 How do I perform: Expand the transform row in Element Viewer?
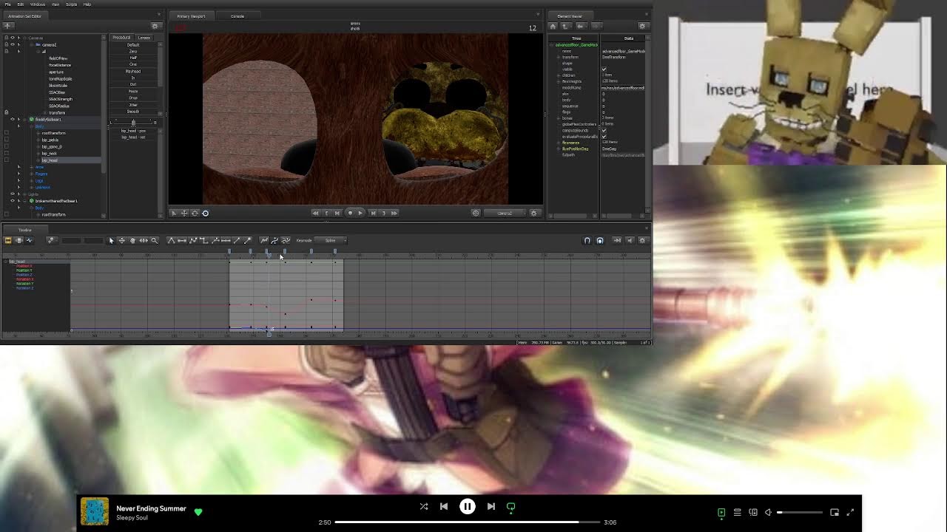[x=559, y=57]
